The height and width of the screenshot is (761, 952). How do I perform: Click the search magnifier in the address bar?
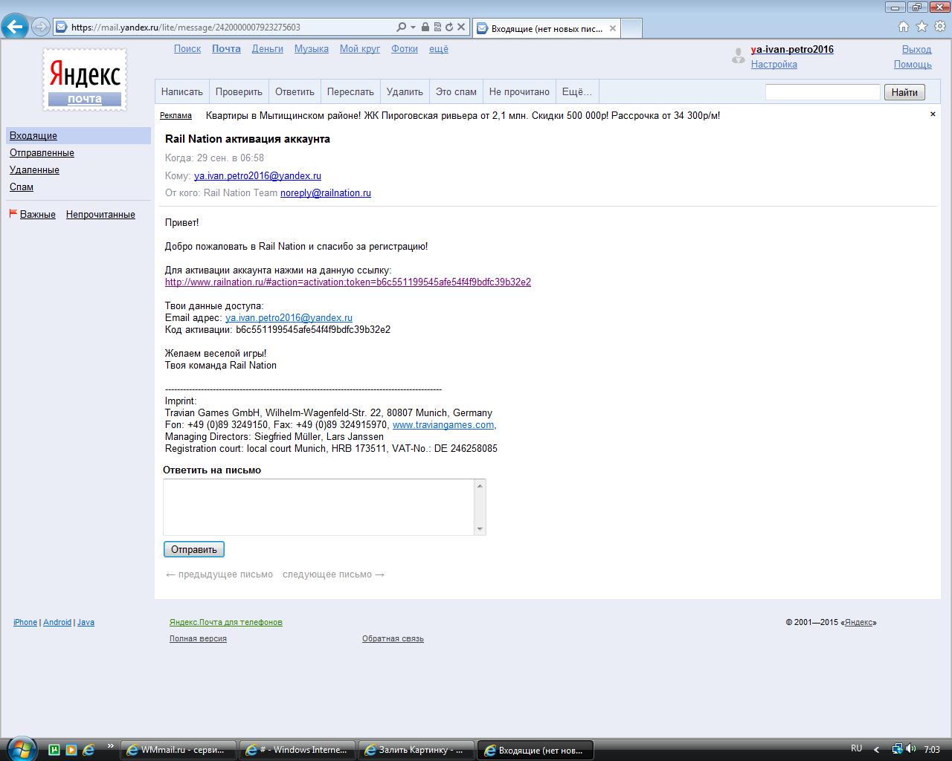[402, 27]
